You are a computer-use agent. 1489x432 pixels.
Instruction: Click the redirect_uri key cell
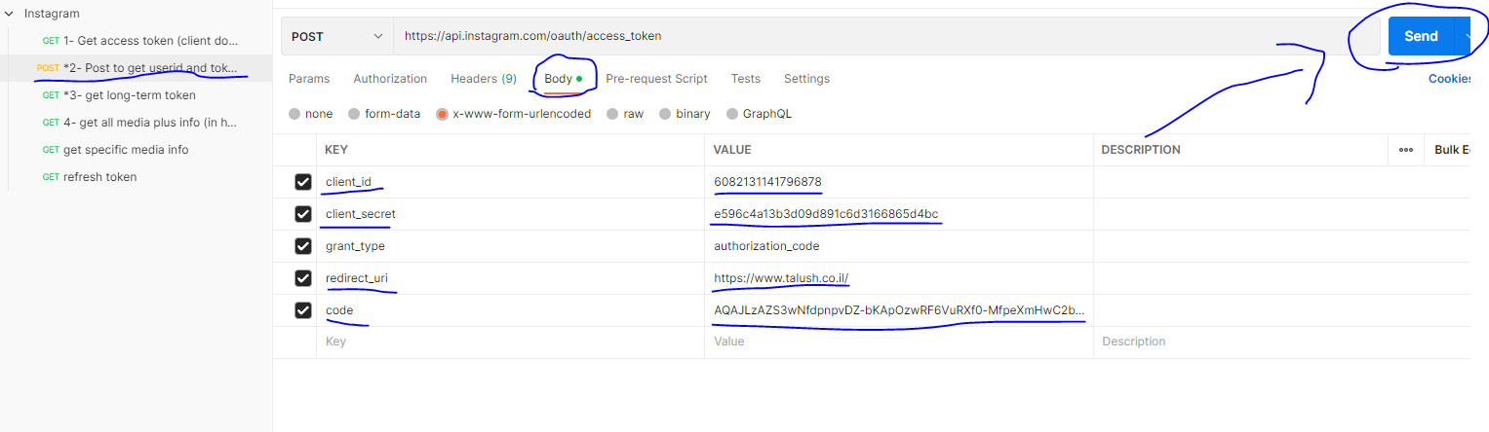[x=510, y=278]
